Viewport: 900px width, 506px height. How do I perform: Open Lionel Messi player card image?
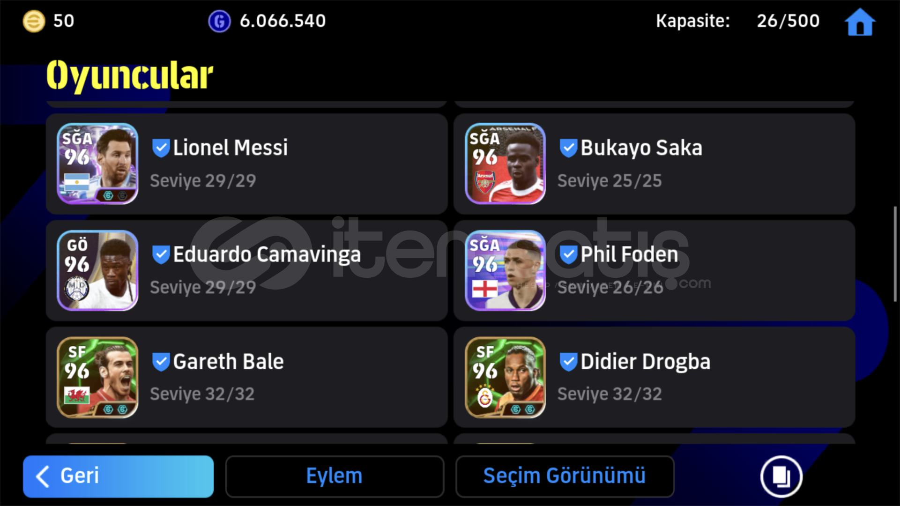pyautogui.click(x=97, y=164)
